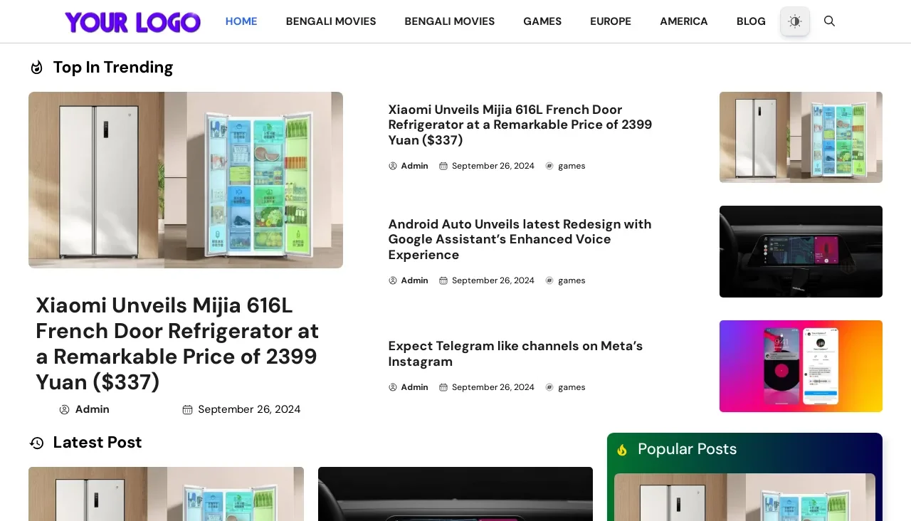Open the BLOG section from navigation
The height and width of the screenshot is (521, 911).
pos(751,21)
